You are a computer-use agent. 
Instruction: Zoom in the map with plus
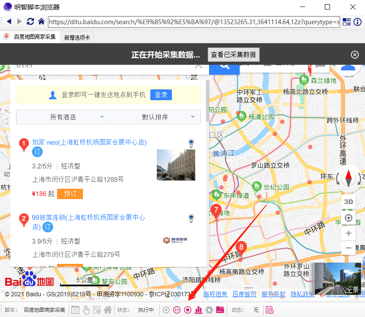point(349,233)
